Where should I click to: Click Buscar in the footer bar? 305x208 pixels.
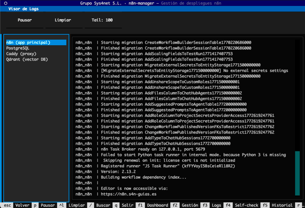pos(103,205)
